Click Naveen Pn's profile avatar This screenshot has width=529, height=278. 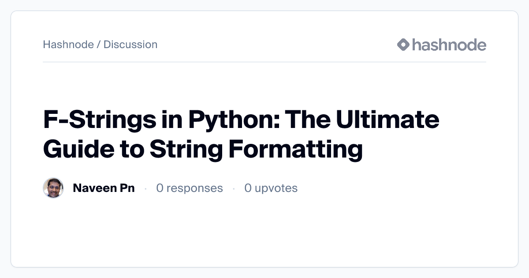(53, 188)
